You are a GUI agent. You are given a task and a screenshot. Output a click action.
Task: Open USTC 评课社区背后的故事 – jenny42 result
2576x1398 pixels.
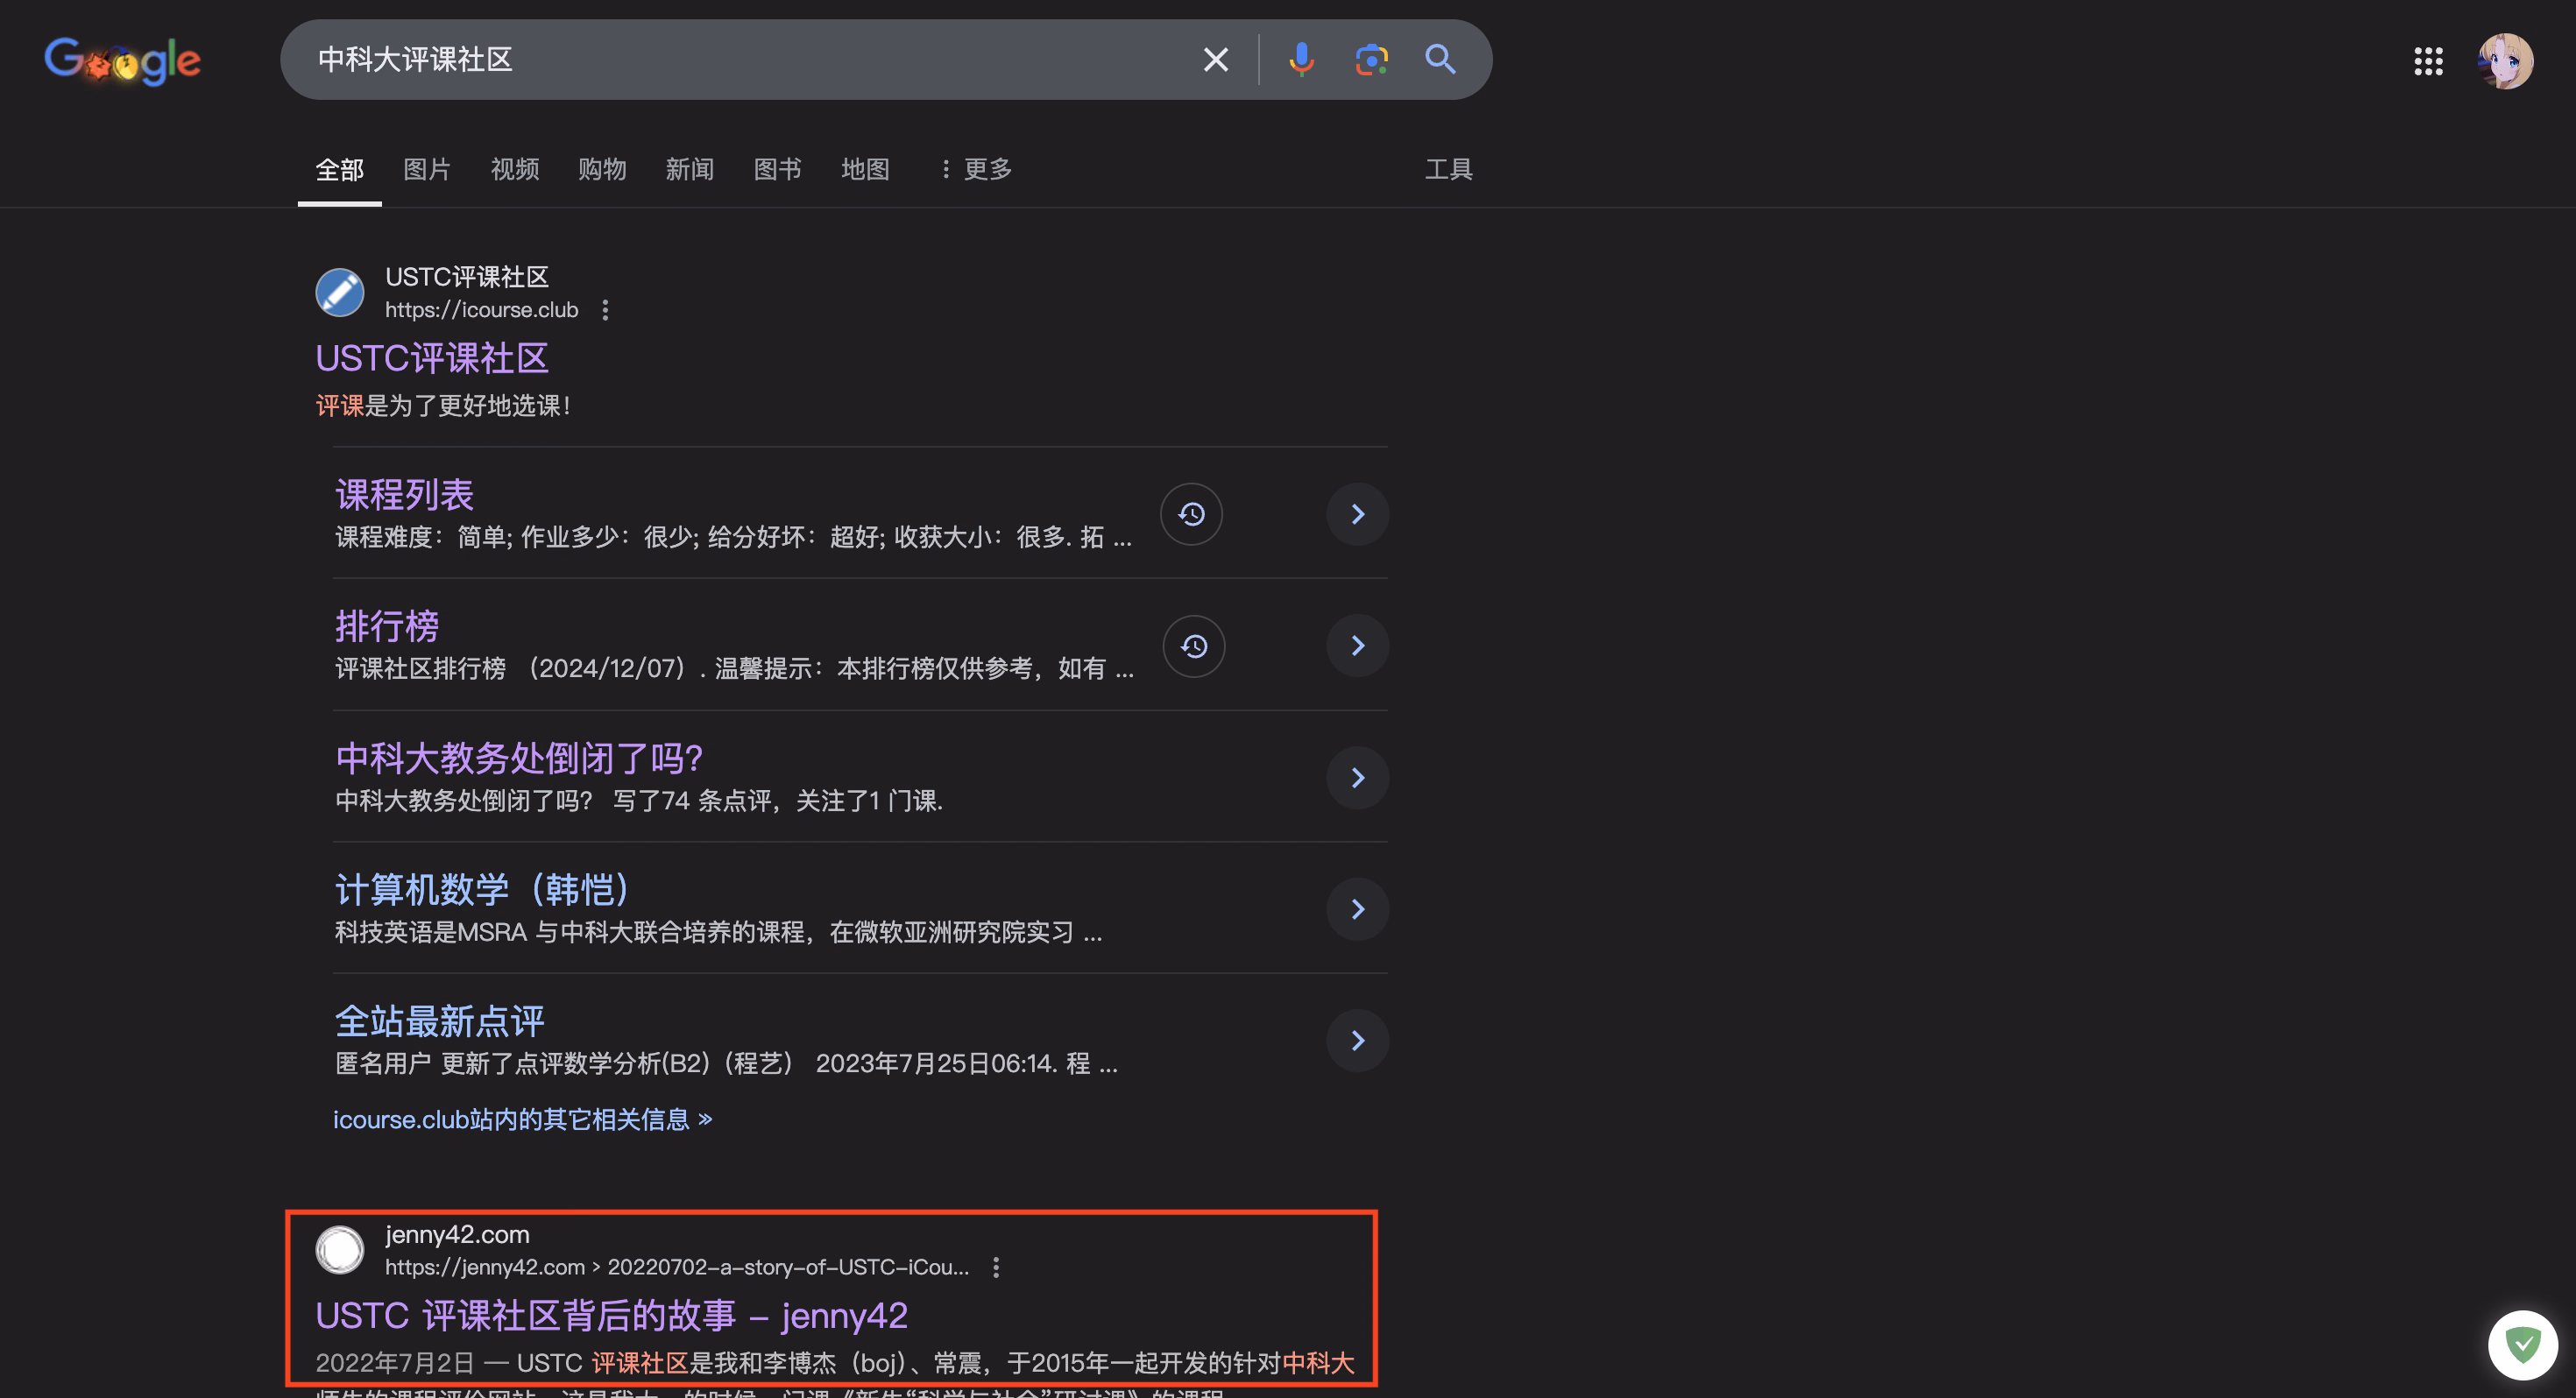[x=611, y=1316]
